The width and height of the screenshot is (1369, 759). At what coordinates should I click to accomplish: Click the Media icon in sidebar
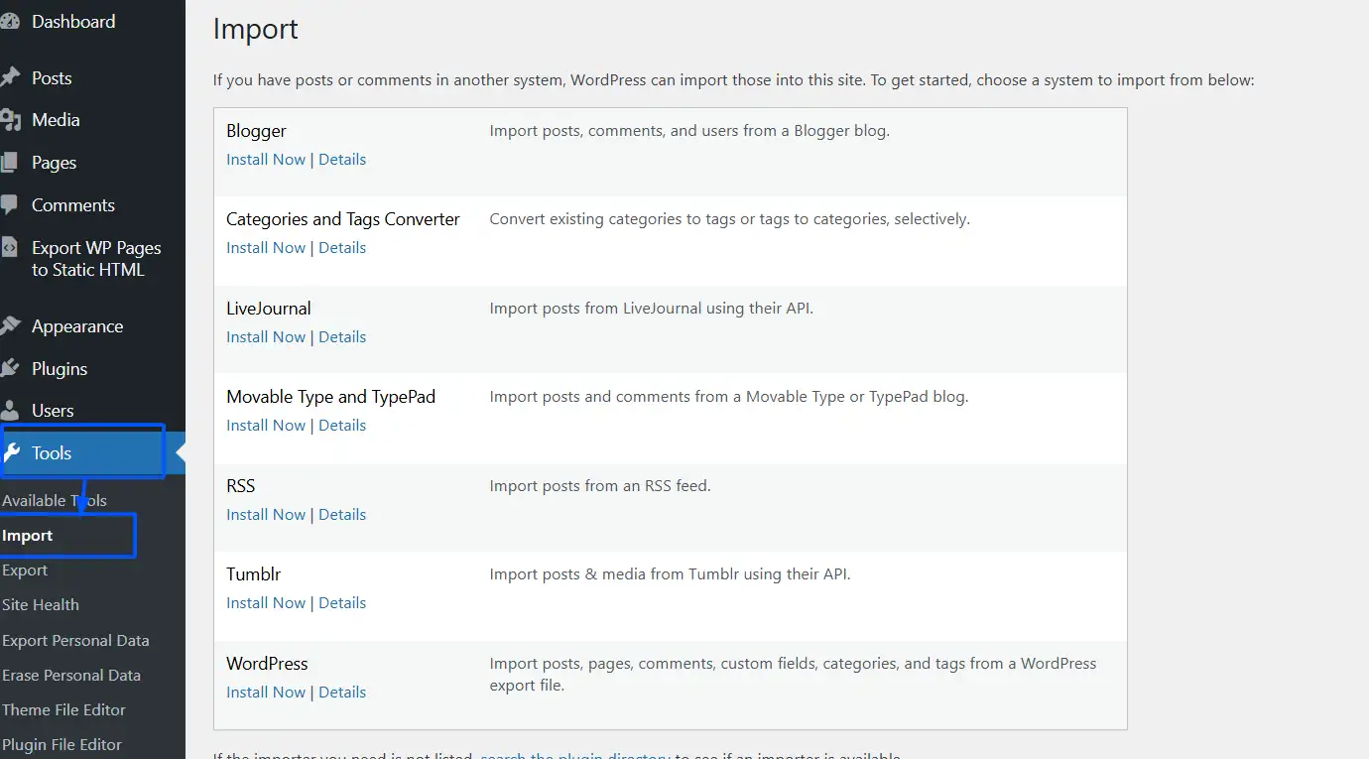click(x=10, y=120)
